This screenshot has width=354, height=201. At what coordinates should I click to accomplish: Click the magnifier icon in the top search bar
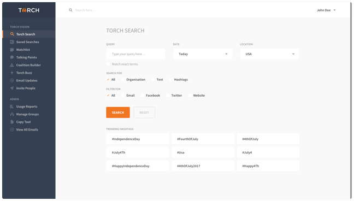click(x=70, y=10)
